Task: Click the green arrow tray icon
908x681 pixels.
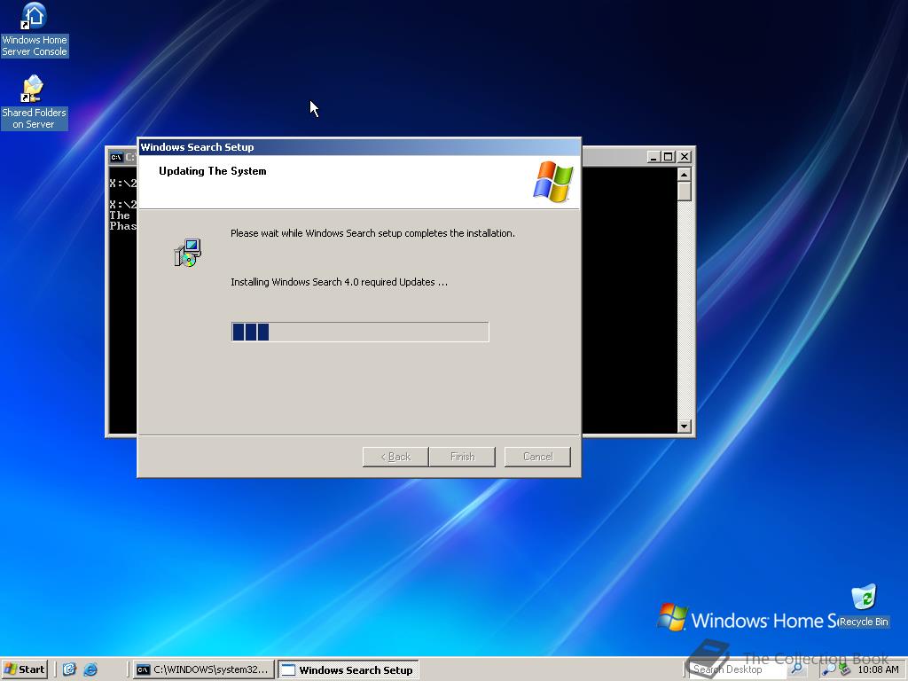Action: [844, 670]
